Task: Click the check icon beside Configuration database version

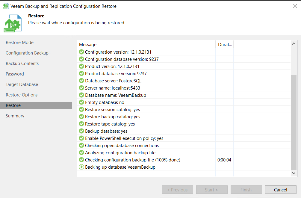Action: point(81,59)
